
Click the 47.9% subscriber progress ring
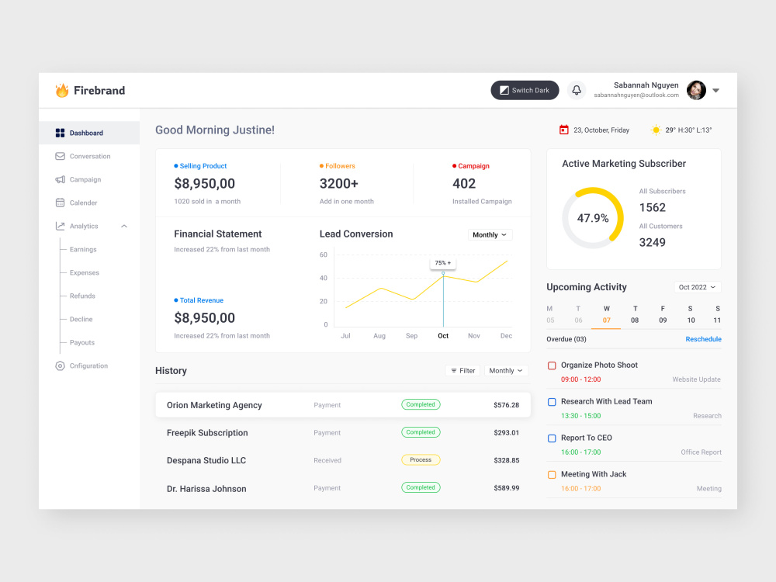click(593, 218)
